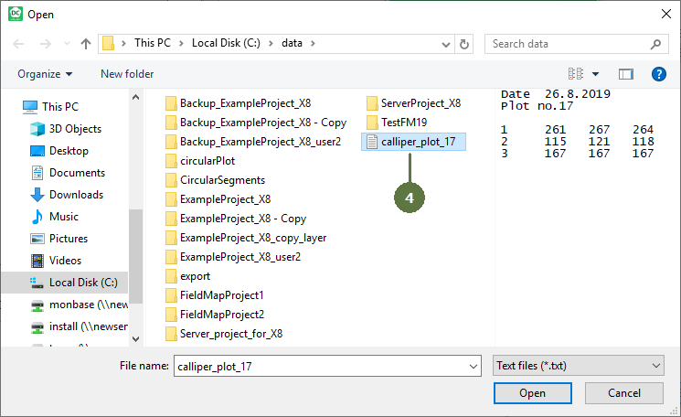
Task: Select install network drive
Action: click(x=79, y=326)
